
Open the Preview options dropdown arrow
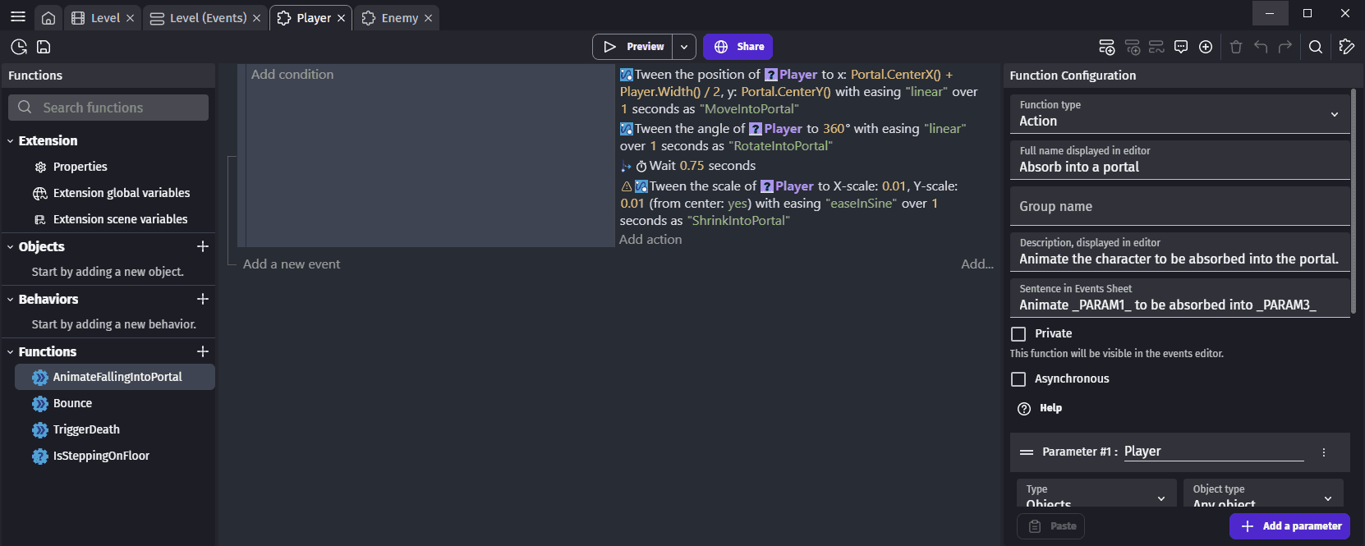click(684, 47)
